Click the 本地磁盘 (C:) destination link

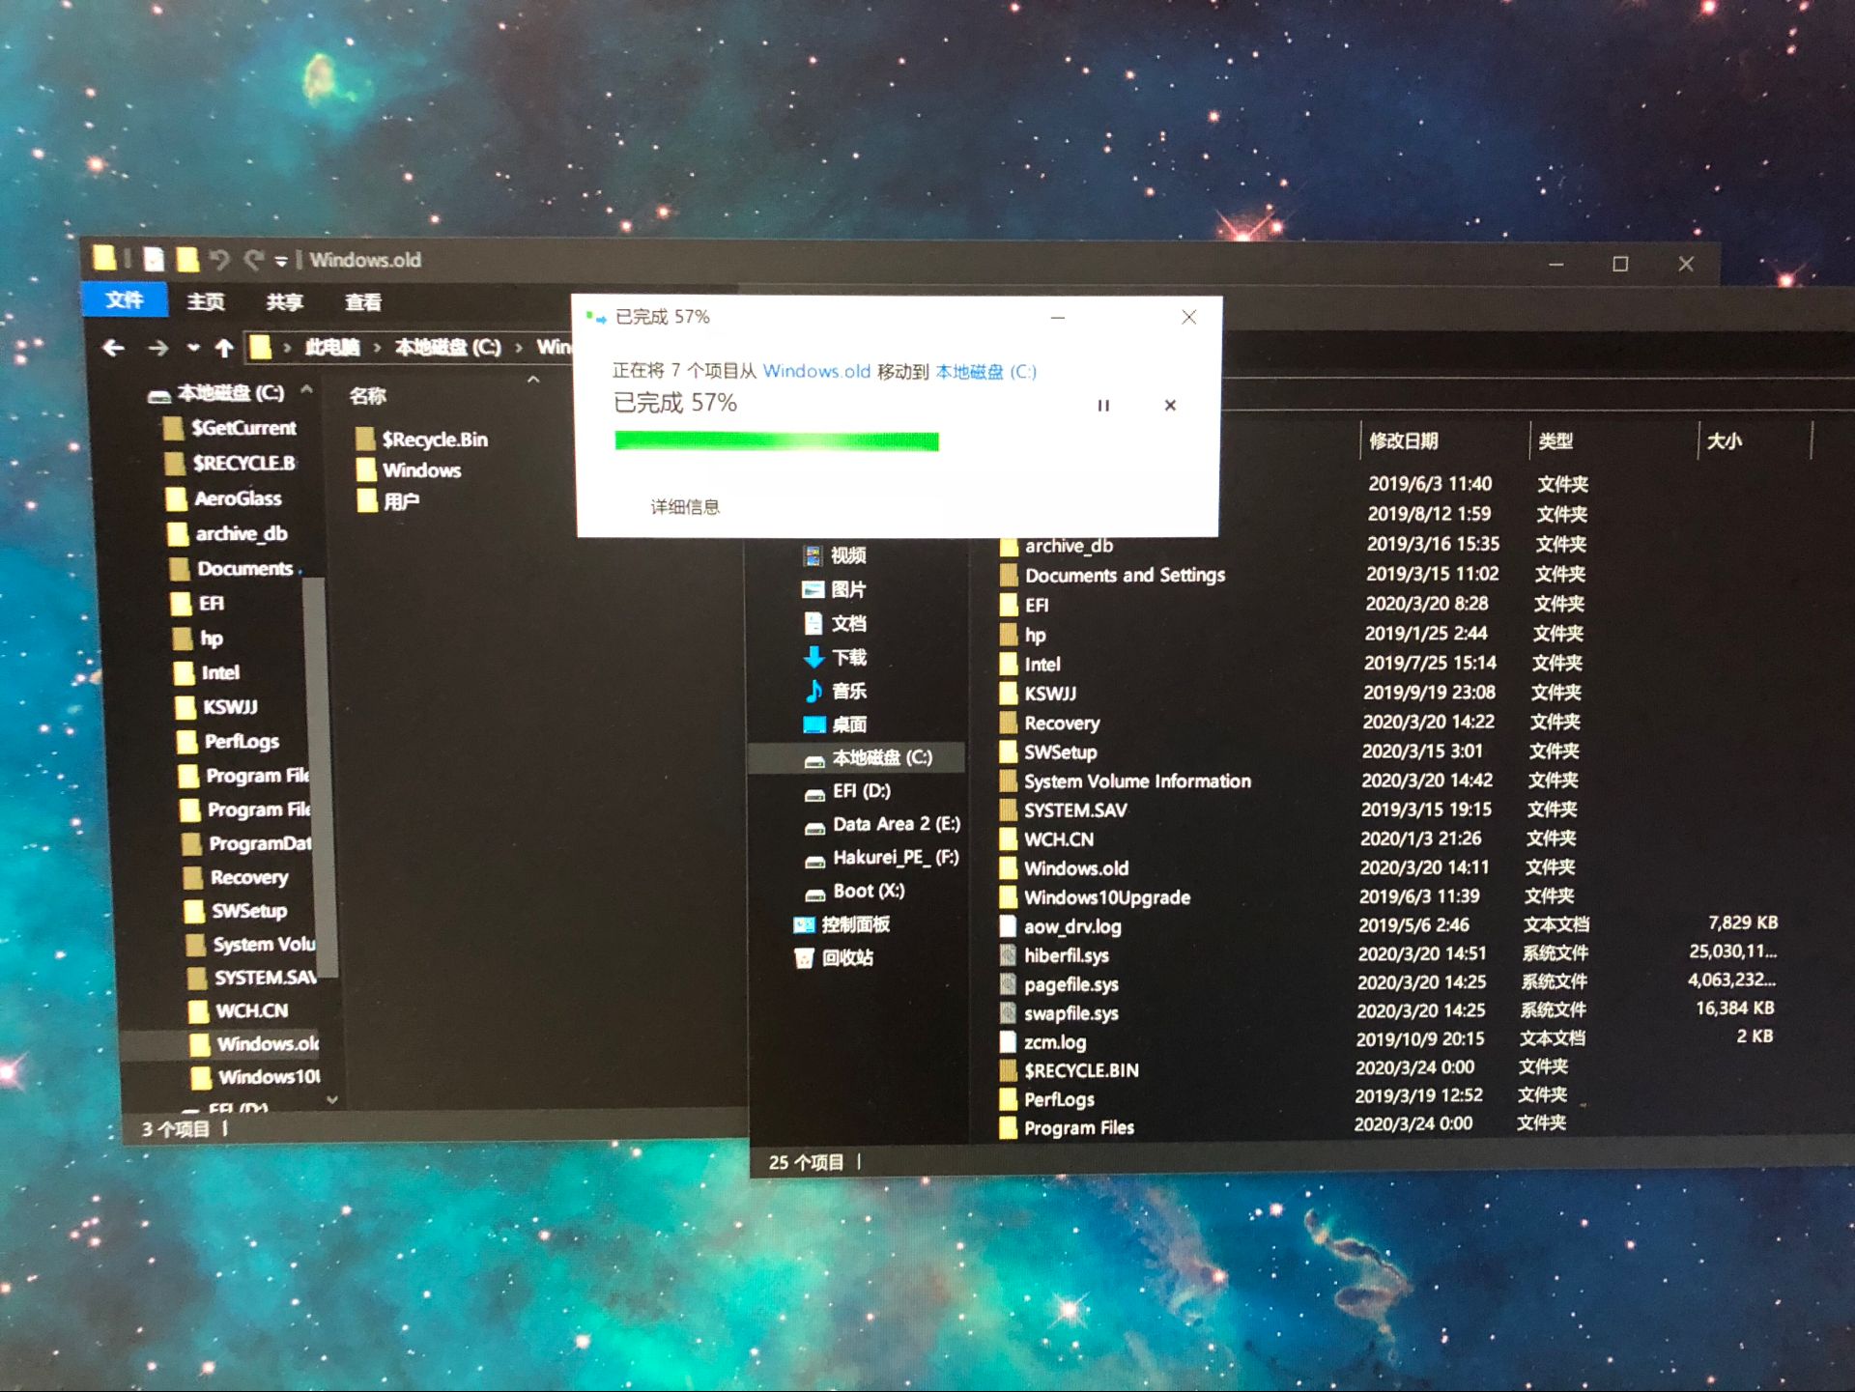(x=985, y=372)
